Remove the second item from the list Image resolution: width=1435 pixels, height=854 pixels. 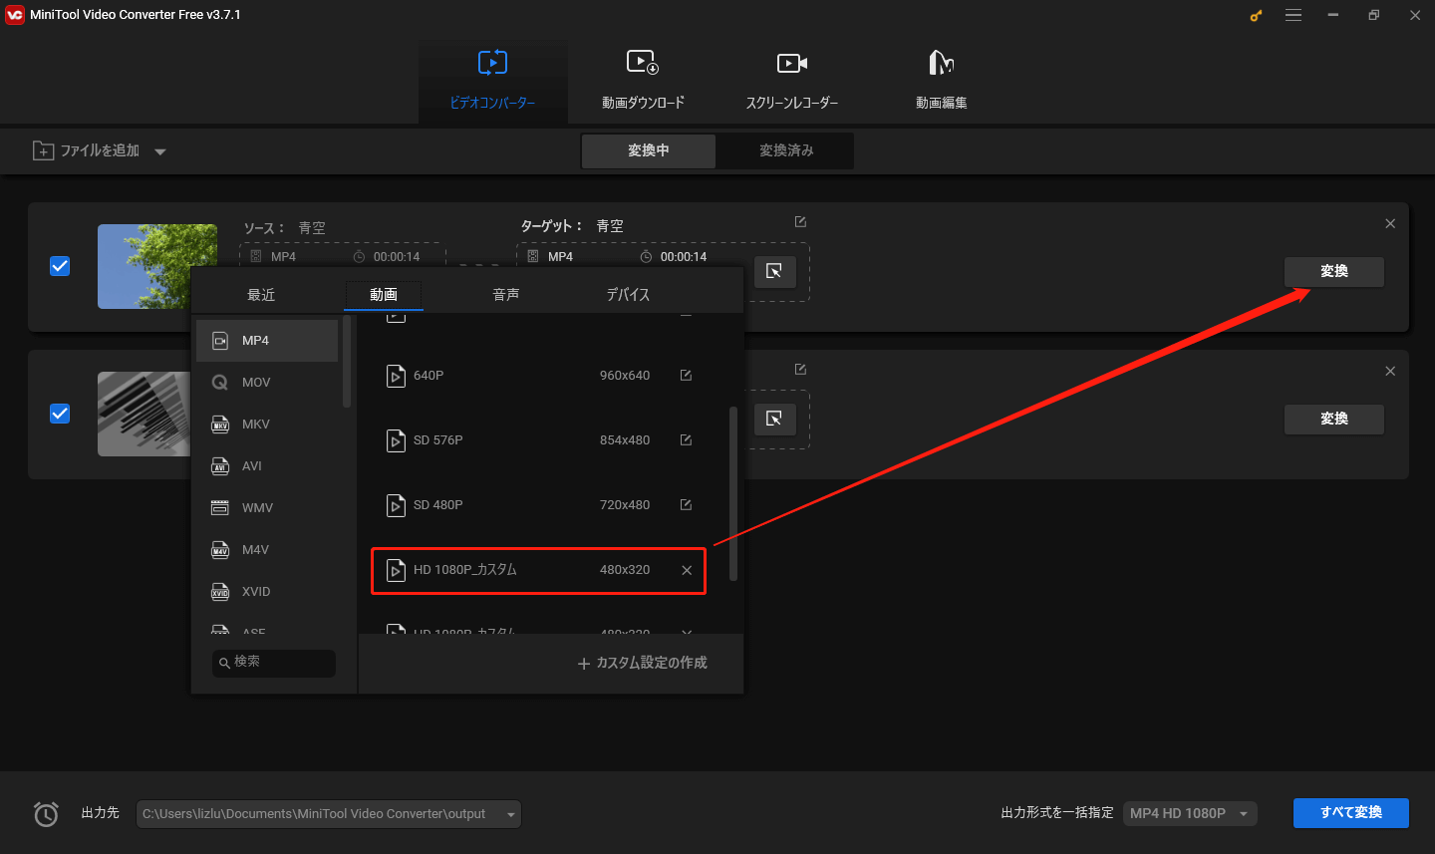tap(1390, 371)
